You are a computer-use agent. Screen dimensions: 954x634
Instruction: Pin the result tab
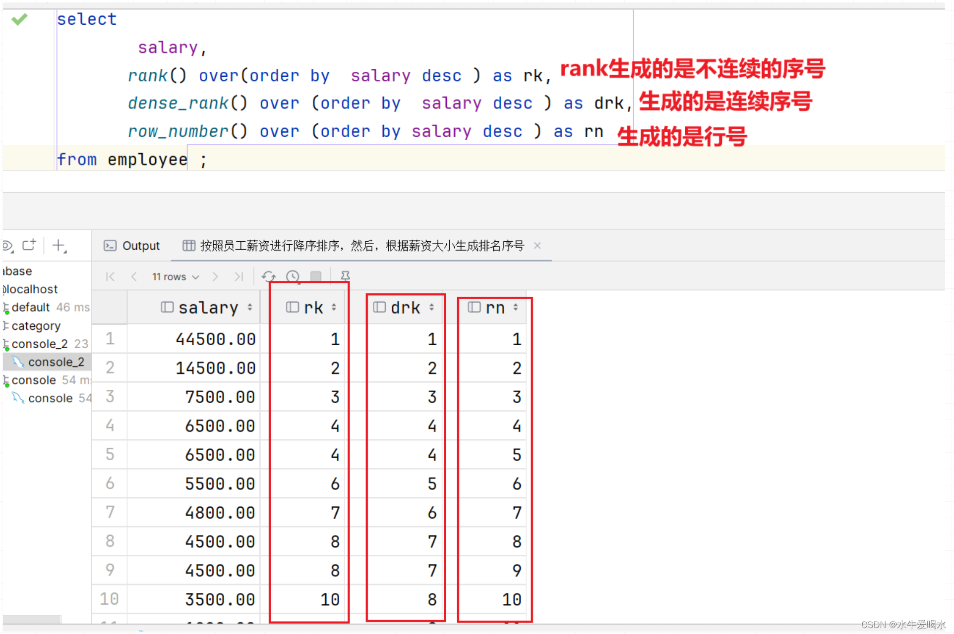click(346, 276)
